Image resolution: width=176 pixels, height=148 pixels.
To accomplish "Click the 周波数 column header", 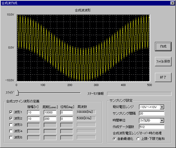I will (x=82, y=107).
